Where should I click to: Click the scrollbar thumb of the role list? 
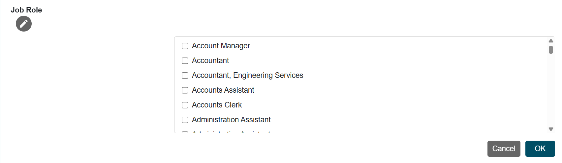coord(551,50)
